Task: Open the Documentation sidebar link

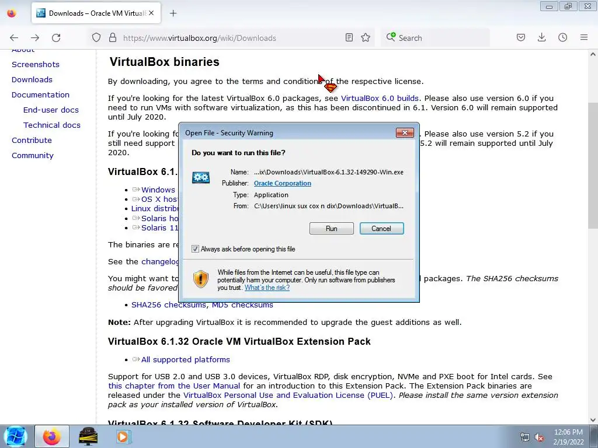Action: (40, 95)
